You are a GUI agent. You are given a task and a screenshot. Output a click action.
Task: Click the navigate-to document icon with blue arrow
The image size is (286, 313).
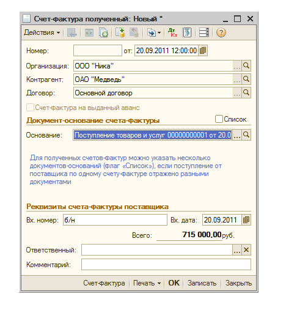pyautogui.click(x=152, y=32)
